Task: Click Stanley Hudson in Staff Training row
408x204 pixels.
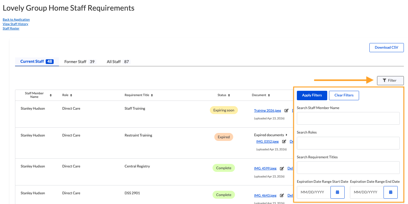Action: point(33,108)
